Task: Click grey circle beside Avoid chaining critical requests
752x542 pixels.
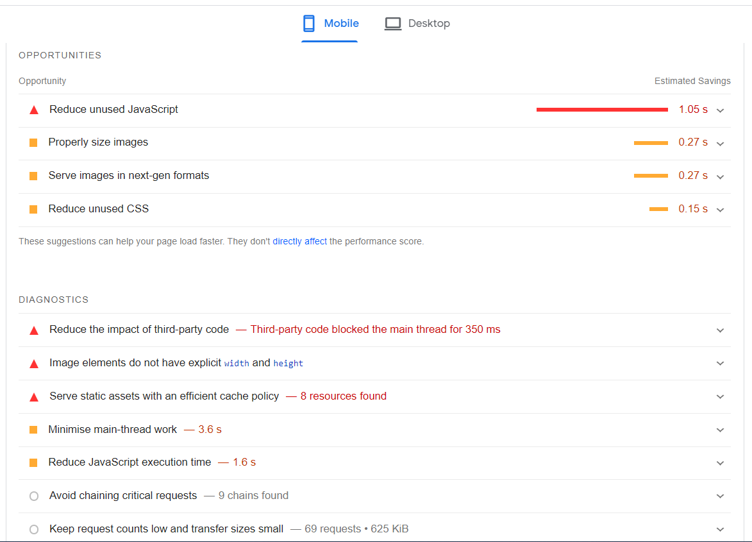Action: pyautogui.click(x=34, y=496)
